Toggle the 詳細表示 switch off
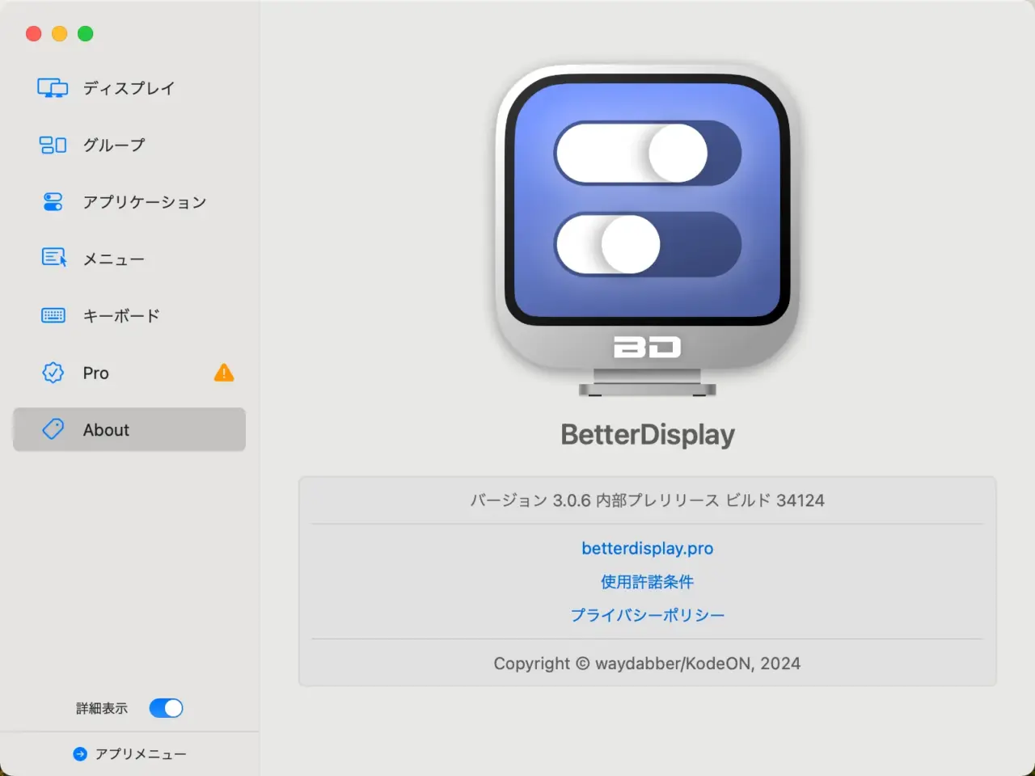Screen dimensions: 1035x776 coord(166,708)
